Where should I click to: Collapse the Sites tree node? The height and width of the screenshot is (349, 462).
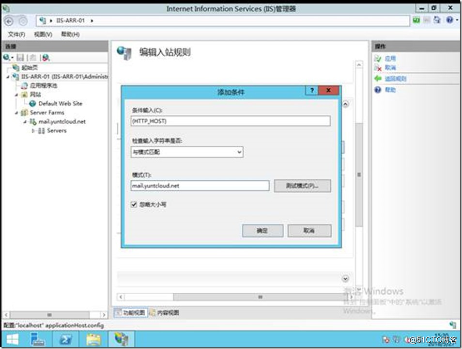coord(16,95)
